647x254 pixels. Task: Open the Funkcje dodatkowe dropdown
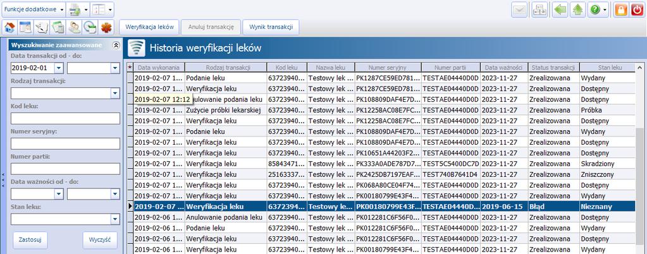click(34, 9)
